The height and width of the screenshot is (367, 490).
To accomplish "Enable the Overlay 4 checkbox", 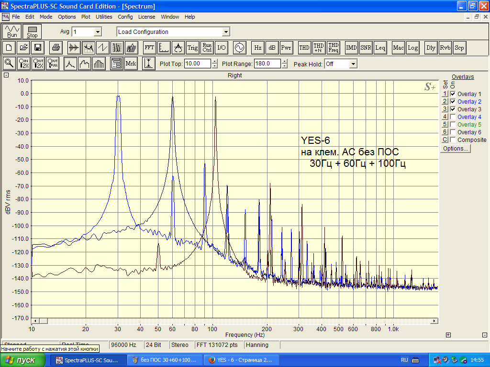I will pyautogui.click(x=453, y=117).
